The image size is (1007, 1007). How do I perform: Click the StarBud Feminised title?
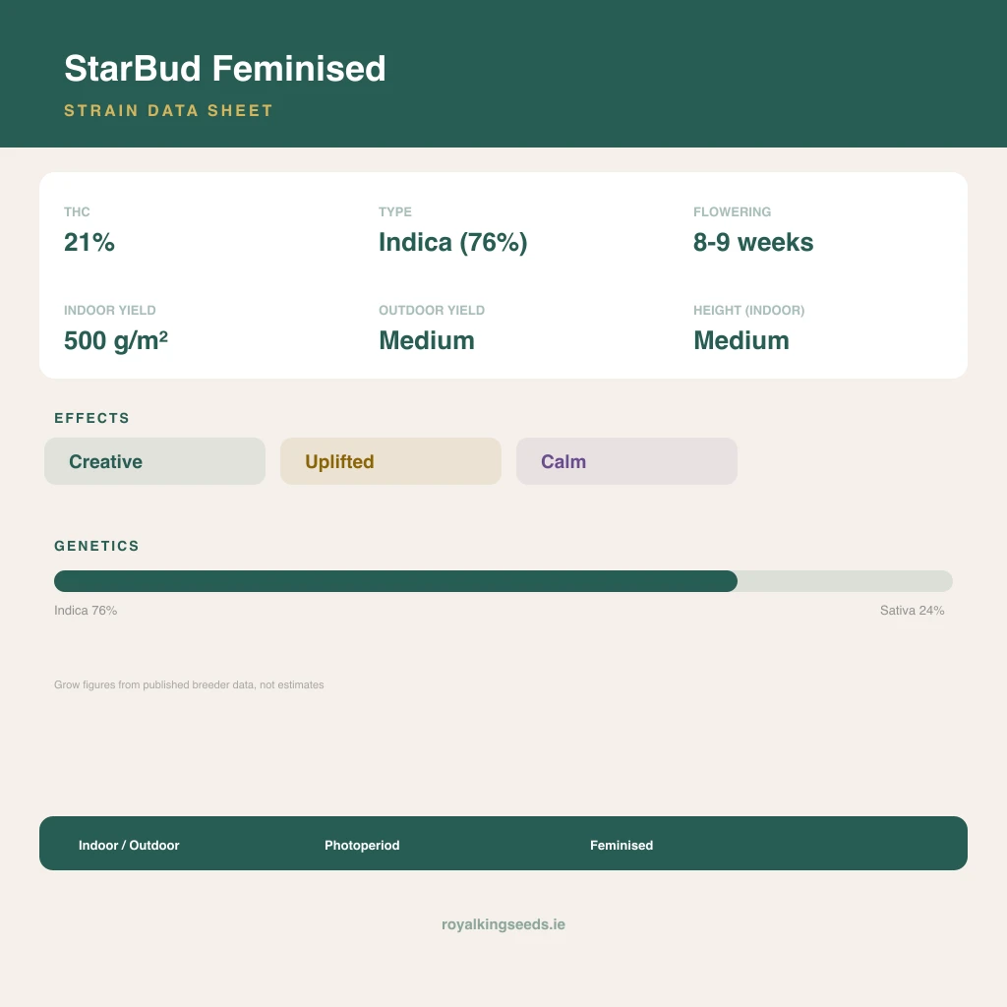225,69
